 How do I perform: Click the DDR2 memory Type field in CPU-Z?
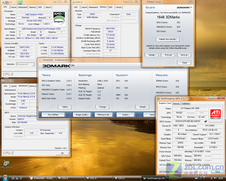92,14
